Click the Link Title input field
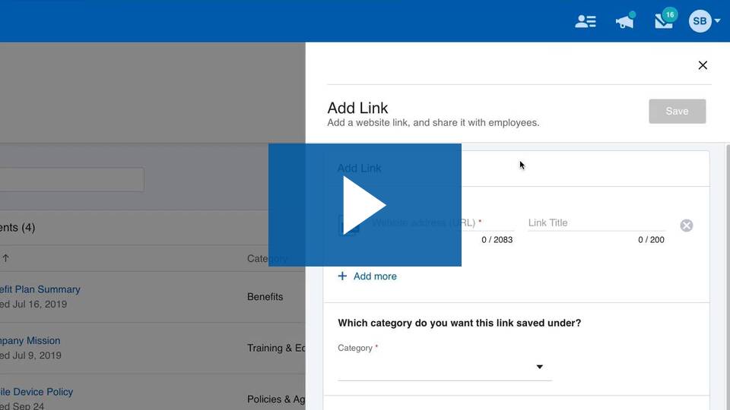Screen dimensions: 730x410 (596, 223)
